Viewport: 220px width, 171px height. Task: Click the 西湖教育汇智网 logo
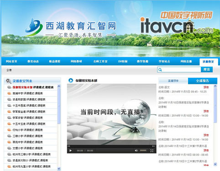click(71, 28)
